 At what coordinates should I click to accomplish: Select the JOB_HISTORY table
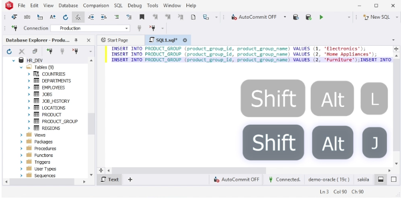tap(56, 101)
